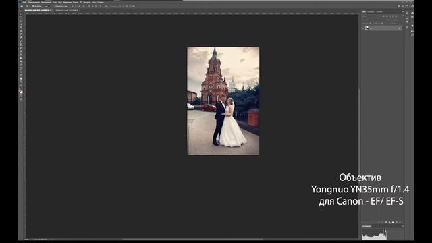The image size is (432, 243).
Task: Open the layer filter kind dropdown
Action: click(371, 16)
